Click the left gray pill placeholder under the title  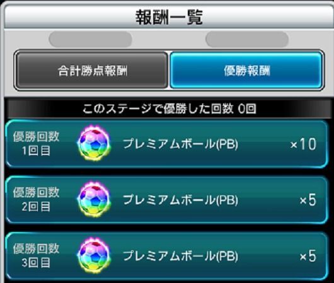(90, 39)
